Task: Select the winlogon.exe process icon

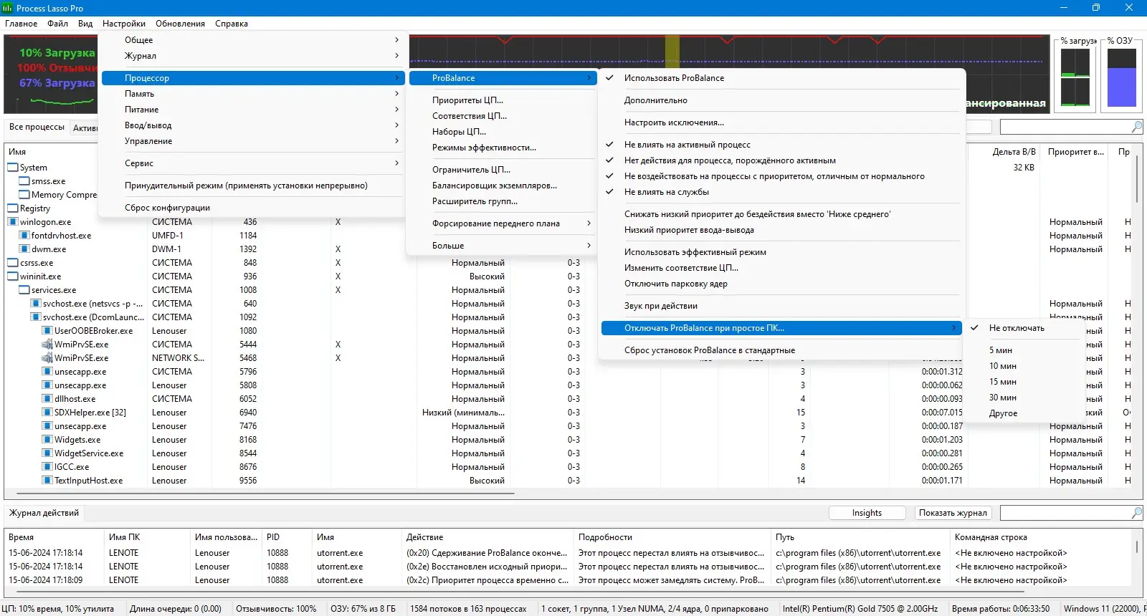Action: [x=13, y=222]
